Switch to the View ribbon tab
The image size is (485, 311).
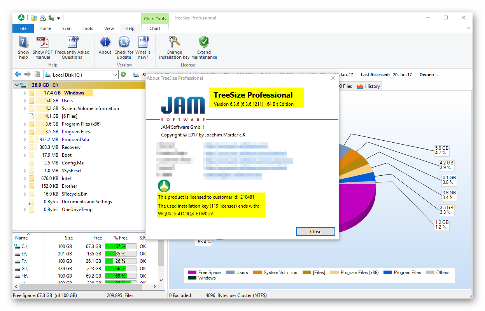pos(109,28)
